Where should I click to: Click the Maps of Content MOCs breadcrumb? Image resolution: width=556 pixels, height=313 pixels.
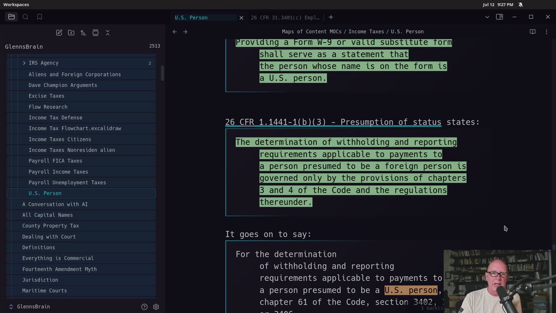[312, 31]
